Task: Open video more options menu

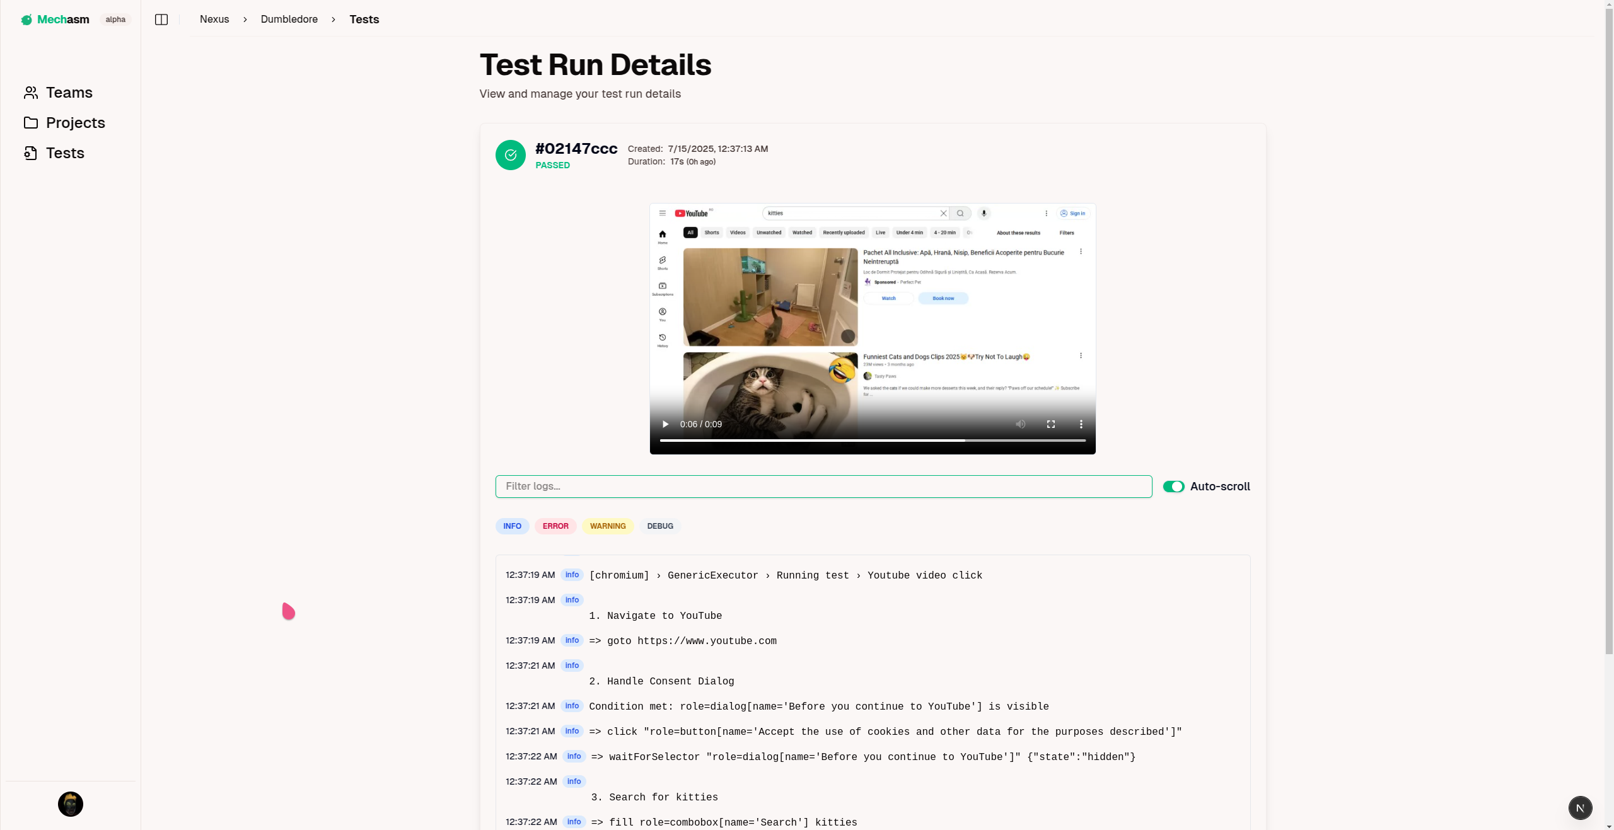Action: (1081, 424)
